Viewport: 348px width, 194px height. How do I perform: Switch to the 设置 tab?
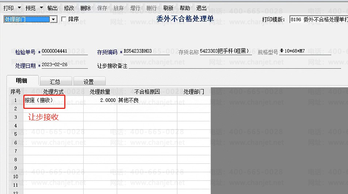click(89, 82)
